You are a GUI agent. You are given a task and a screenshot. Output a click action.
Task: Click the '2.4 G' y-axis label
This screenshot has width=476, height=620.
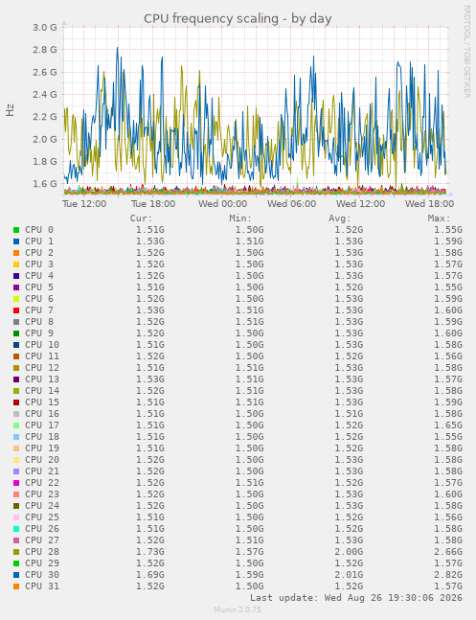[45, 95]
